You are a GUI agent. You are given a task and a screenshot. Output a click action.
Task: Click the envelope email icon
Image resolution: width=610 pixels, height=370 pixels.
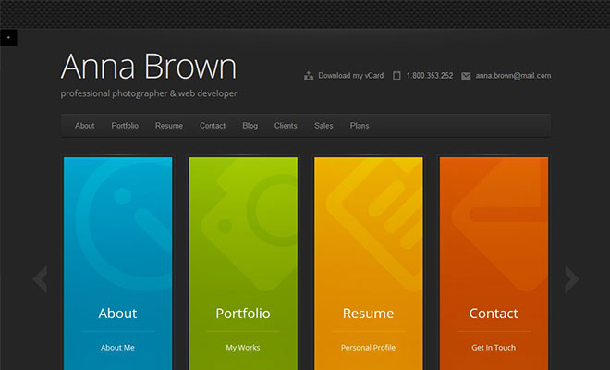(466, 76)
